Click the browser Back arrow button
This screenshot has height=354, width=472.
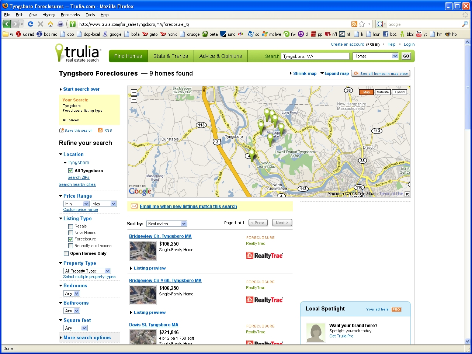(7, 24)
